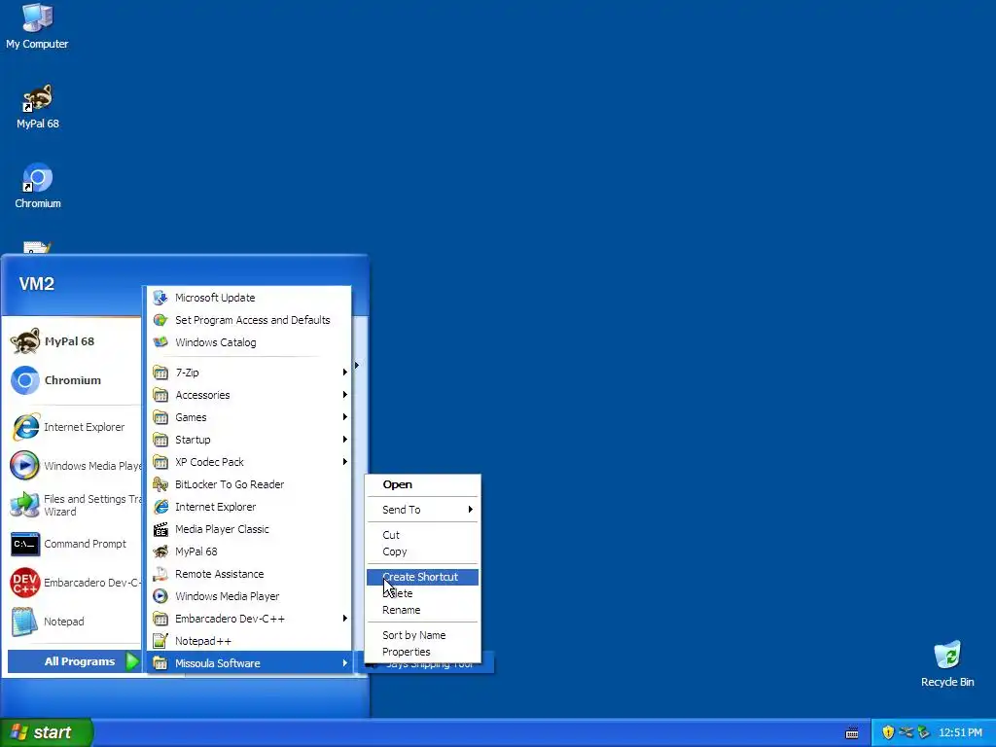Open MyPal 68 desktop shortcut
The width and height of the screenshot is (996, 747).
coord(38,106)
